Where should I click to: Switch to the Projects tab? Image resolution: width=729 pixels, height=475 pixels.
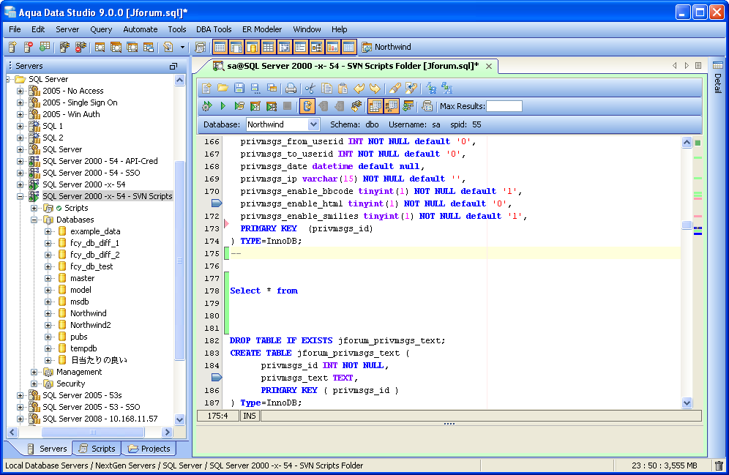point(149,449)
